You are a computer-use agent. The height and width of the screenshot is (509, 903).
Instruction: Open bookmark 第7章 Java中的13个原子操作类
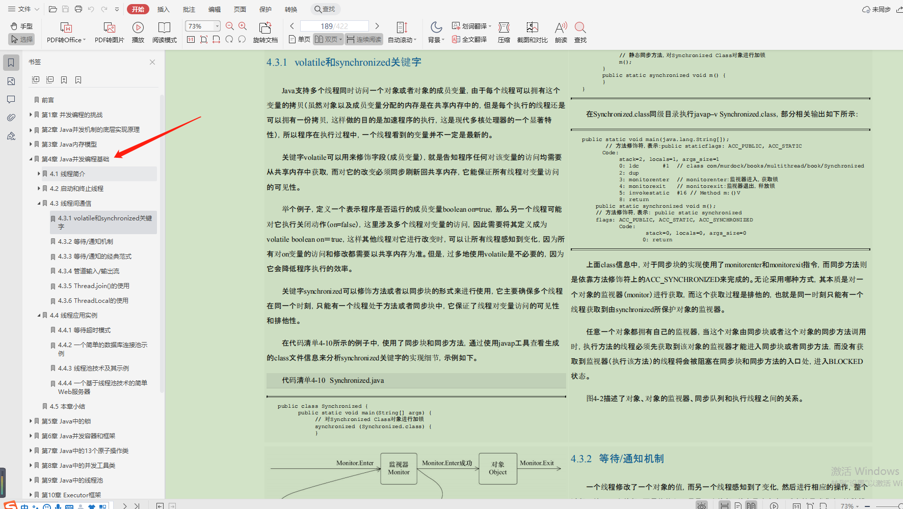(85, 450)
